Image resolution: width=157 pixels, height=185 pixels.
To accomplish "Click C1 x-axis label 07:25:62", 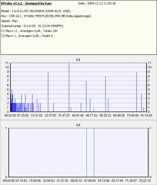I will coord(23,115).
